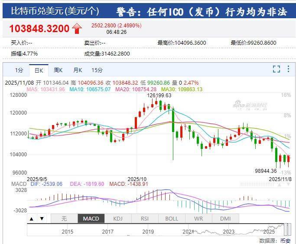Select the 日K daily chart tab
This screenshot has height=244, width=296.
click(x=39, y=70)
